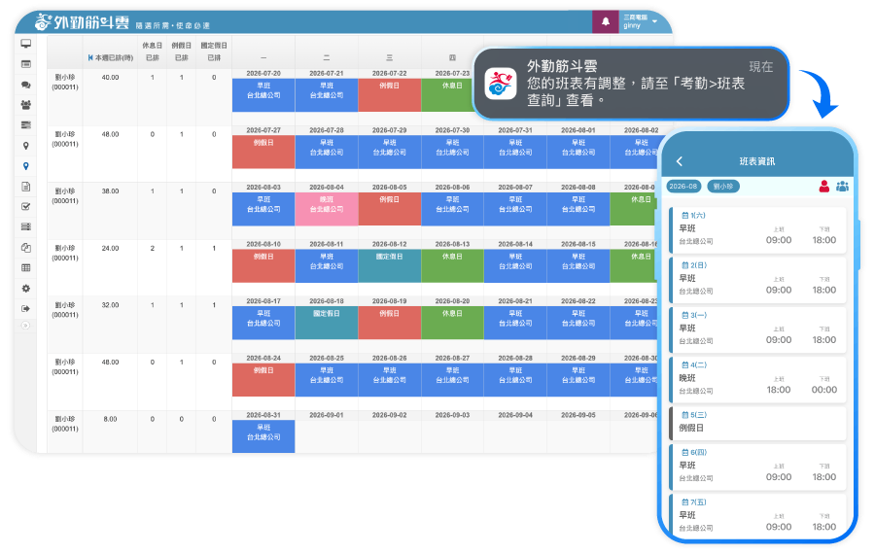
Task: Open the chat bubbles sidebar icon
Action: 25,85
